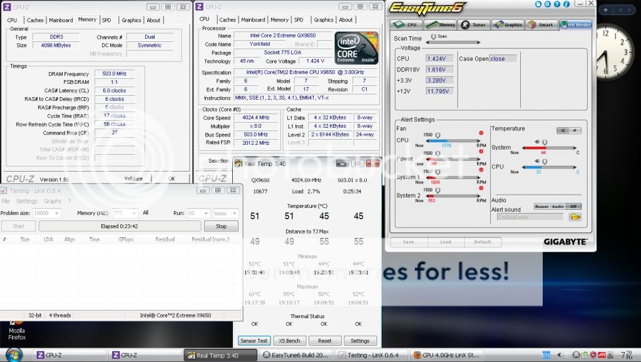Select the Smart tab in EasyTune6
641x362 pixels.
coord(541,25)
